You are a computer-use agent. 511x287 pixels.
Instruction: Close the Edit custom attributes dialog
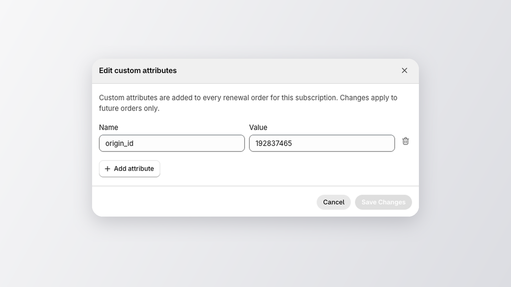click(x=404, y=70)
